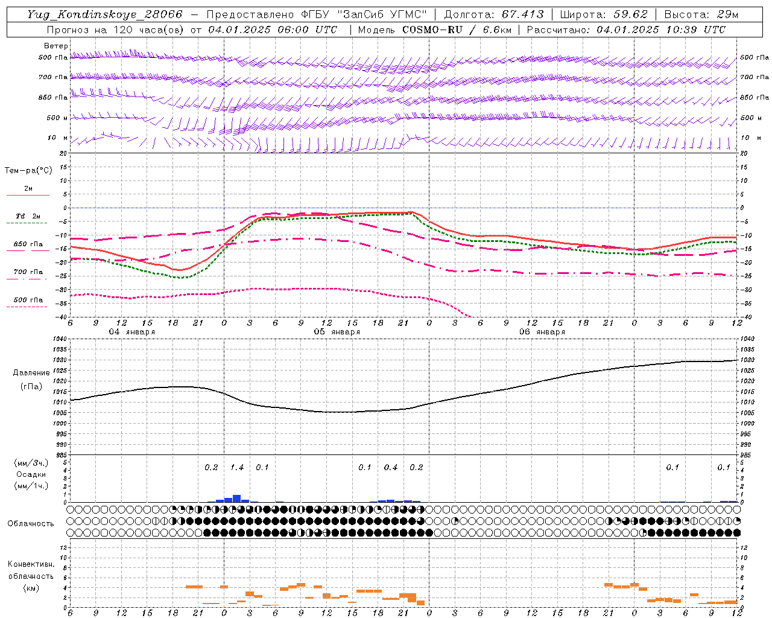The width and height of the screenshot is (772, 618).
Task: Click the Td 2м dew point legend entry
Action: [28, 216]
